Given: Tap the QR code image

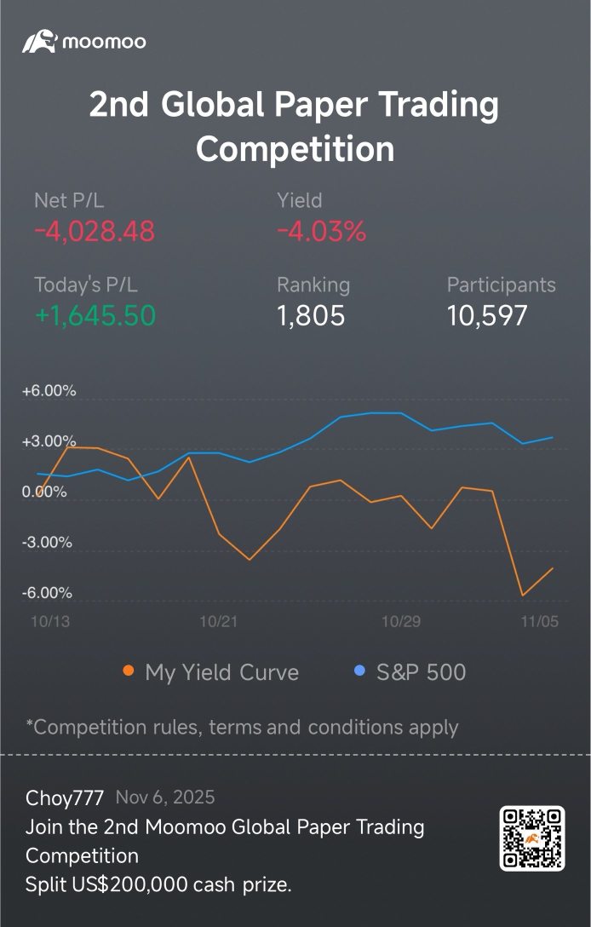Looking at the screenshot, I should 532,838.
